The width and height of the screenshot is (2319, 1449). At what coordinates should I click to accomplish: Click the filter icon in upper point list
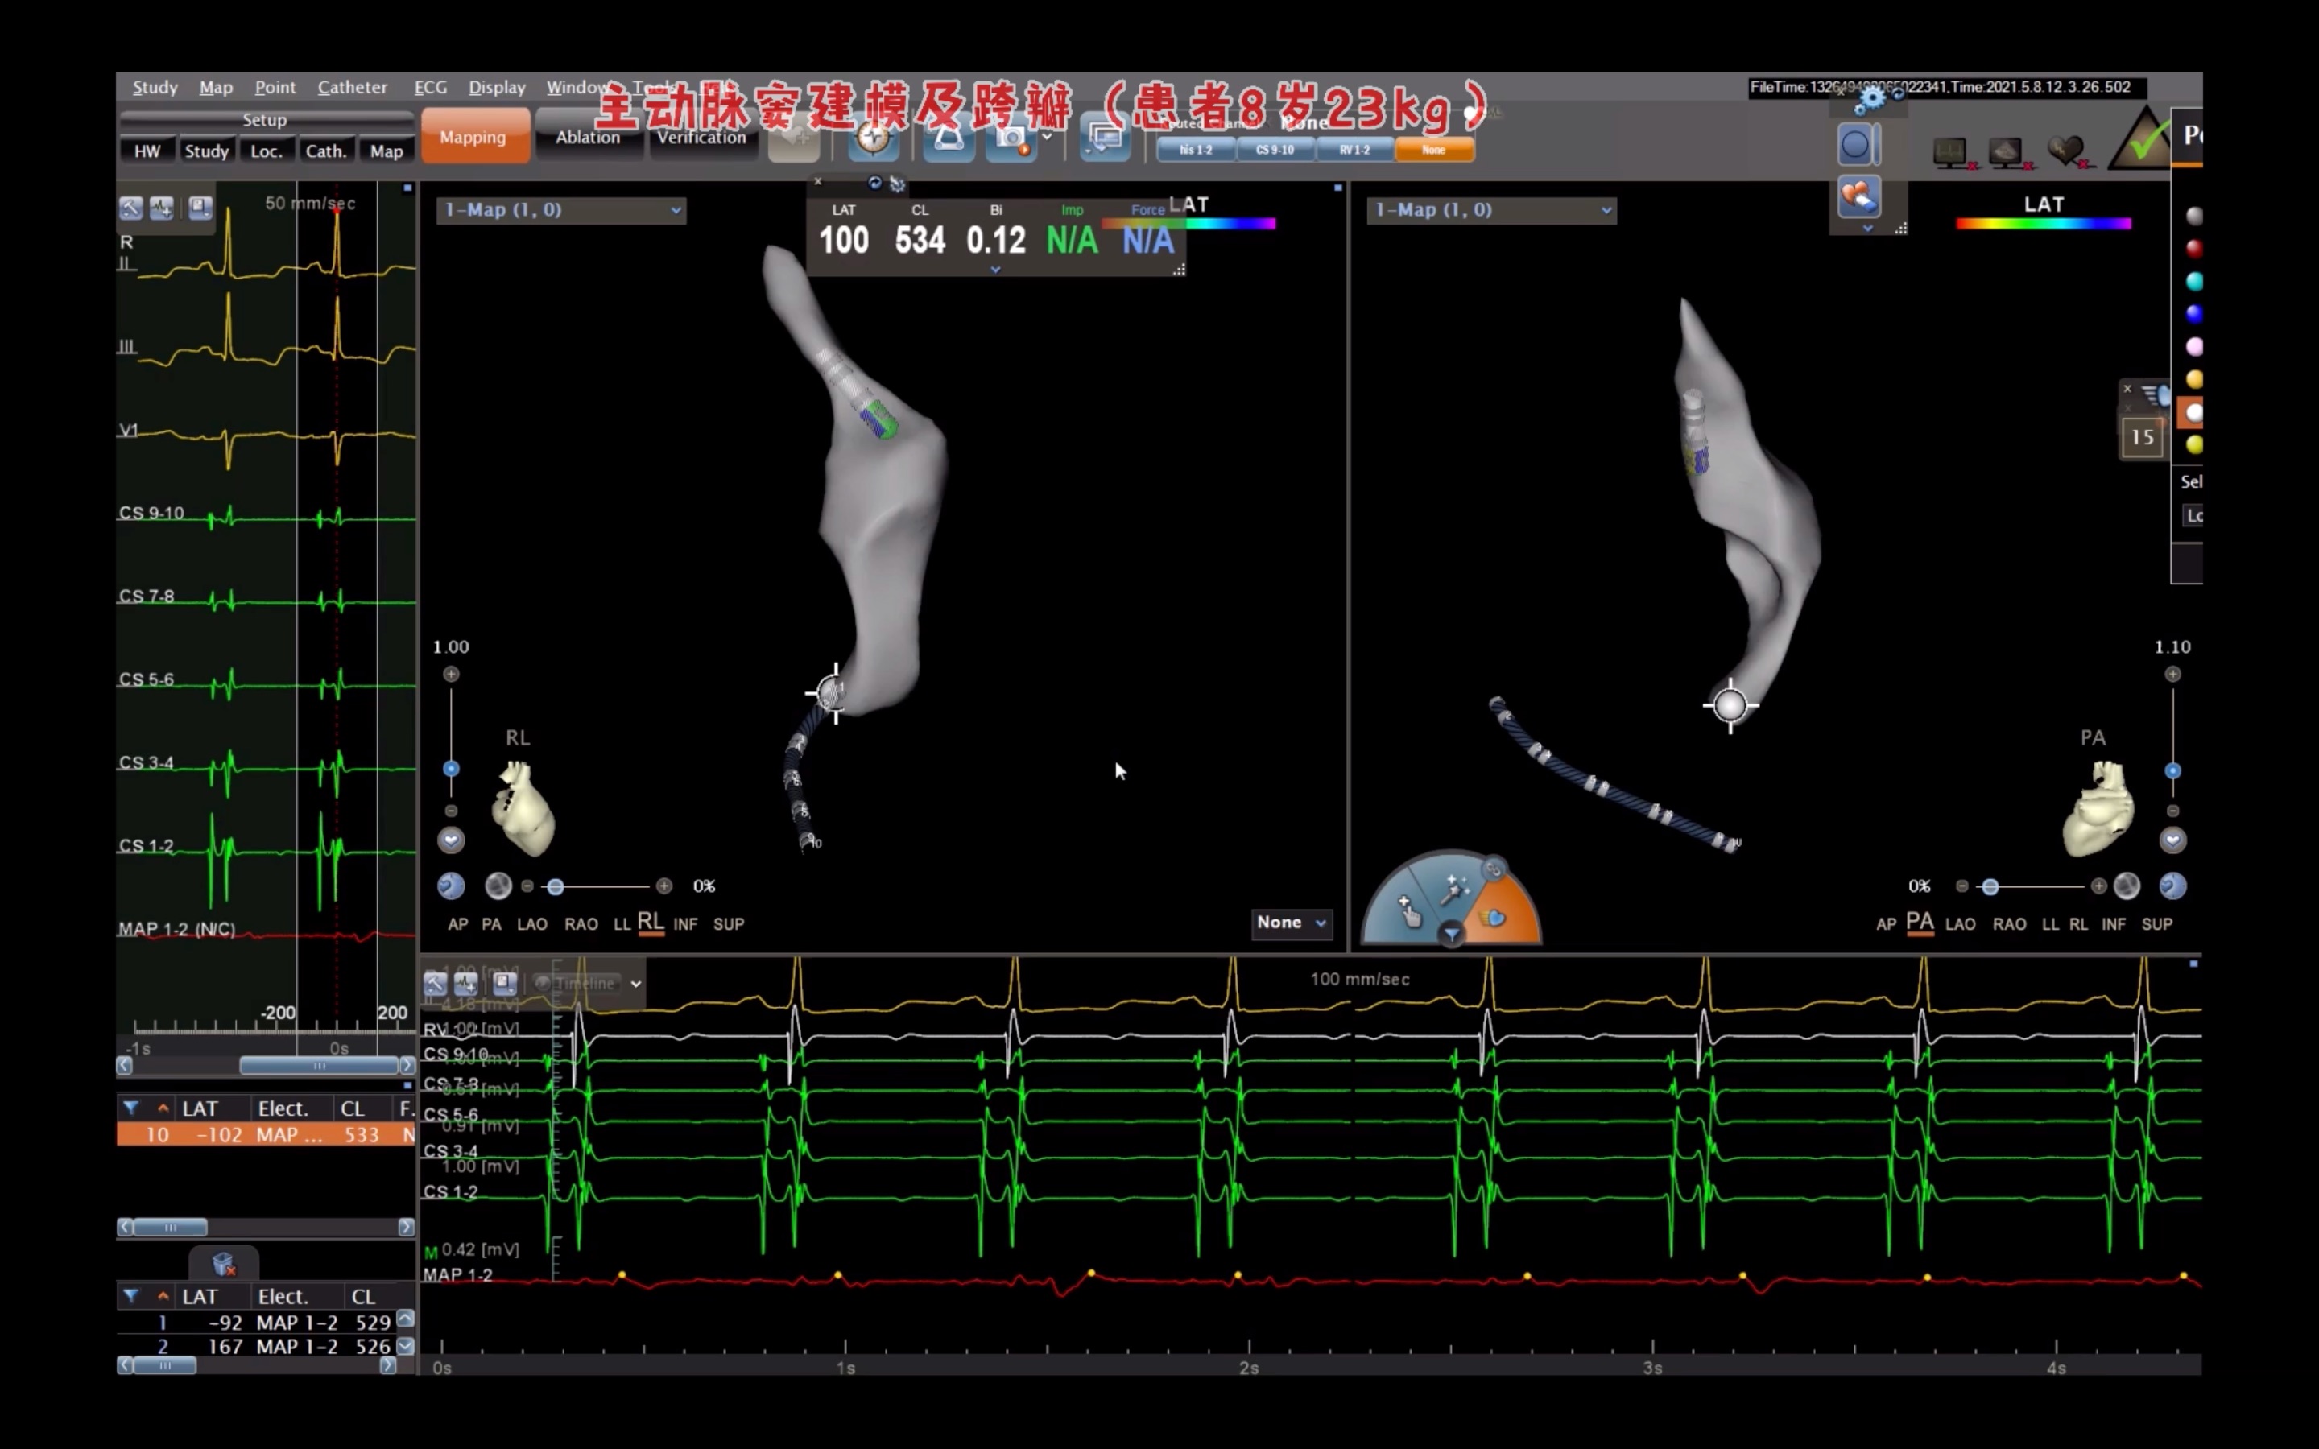coord(131,1108)
